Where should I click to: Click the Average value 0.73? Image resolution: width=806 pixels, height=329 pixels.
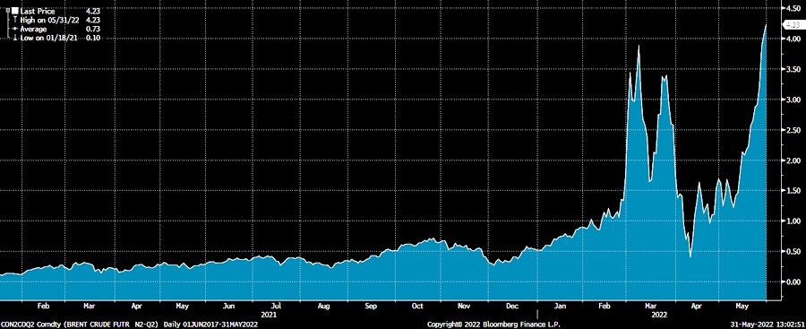(x=93, y=29)
